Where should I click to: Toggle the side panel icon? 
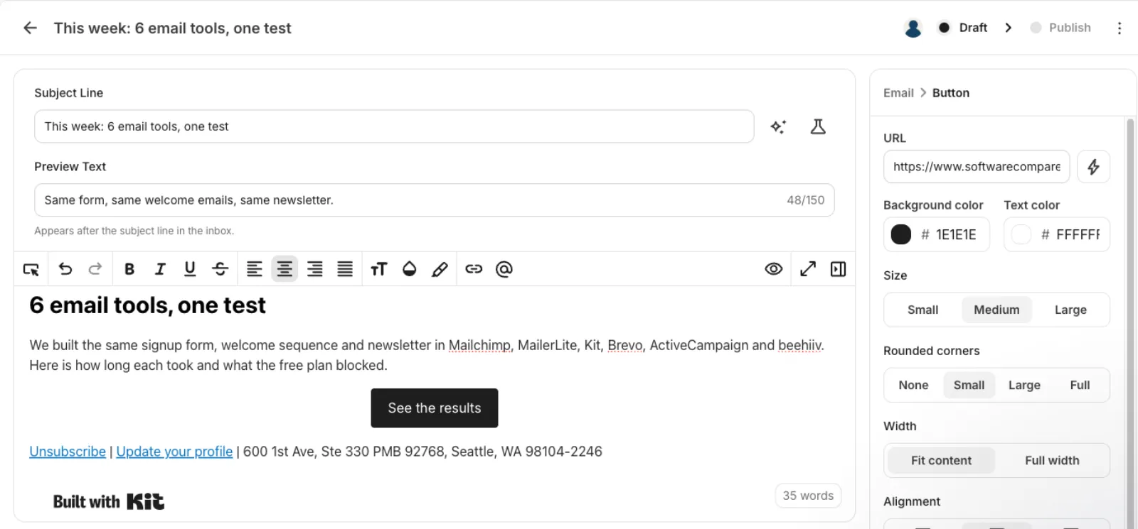839,269
